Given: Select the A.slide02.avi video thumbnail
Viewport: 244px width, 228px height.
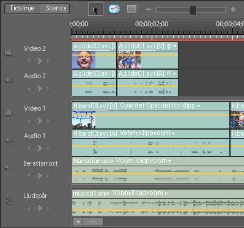Looking at the screenshot, I should (84, 60).
